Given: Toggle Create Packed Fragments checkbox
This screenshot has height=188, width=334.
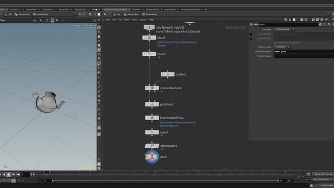Looking at the screenshot, I should pos(275,43).
